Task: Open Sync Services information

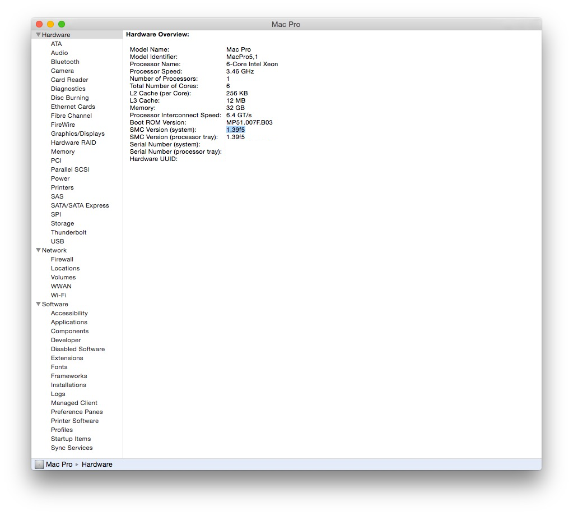Action: [72, 447]
